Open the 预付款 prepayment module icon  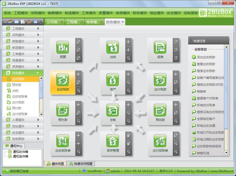(x=63, y=110)
